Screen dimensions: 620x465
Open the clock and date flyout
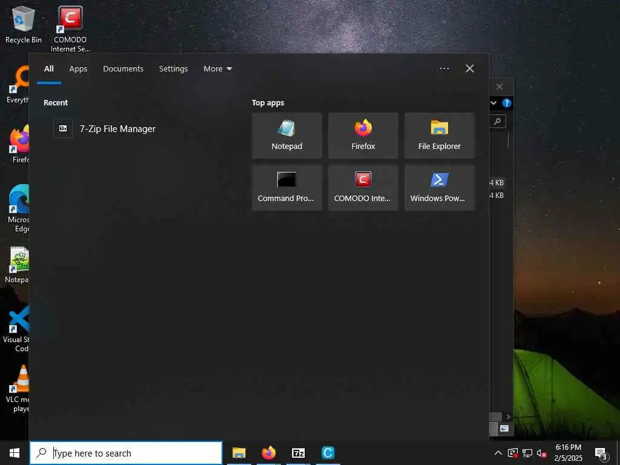(568, 453)
